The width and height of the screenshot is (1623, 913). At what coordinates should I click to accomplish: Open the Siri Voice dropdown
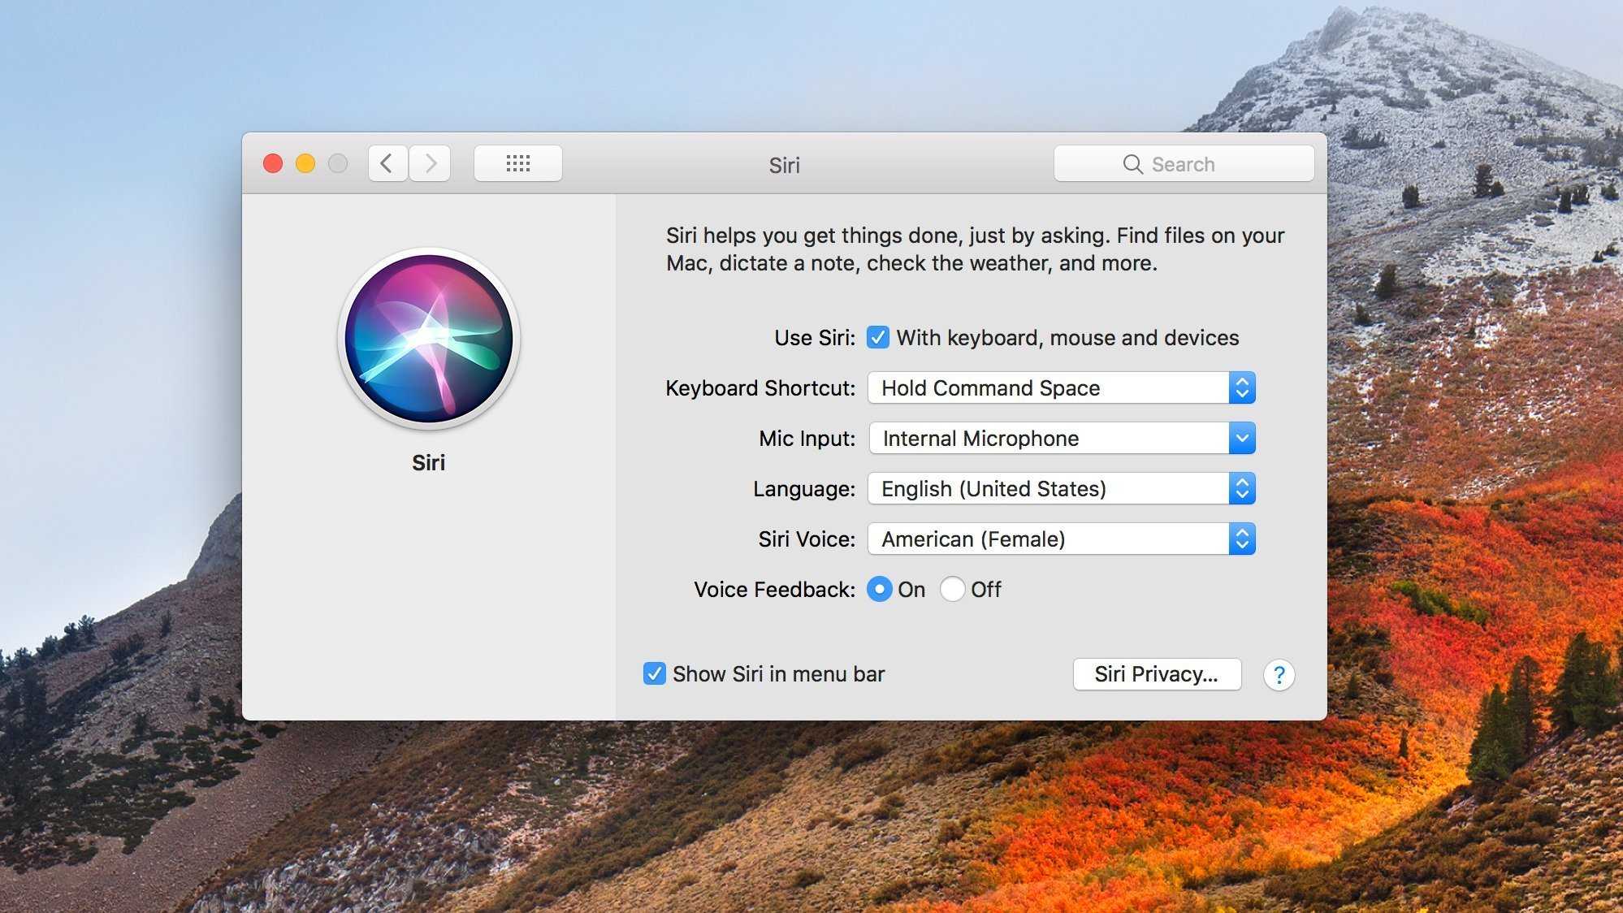[1062, 539]
